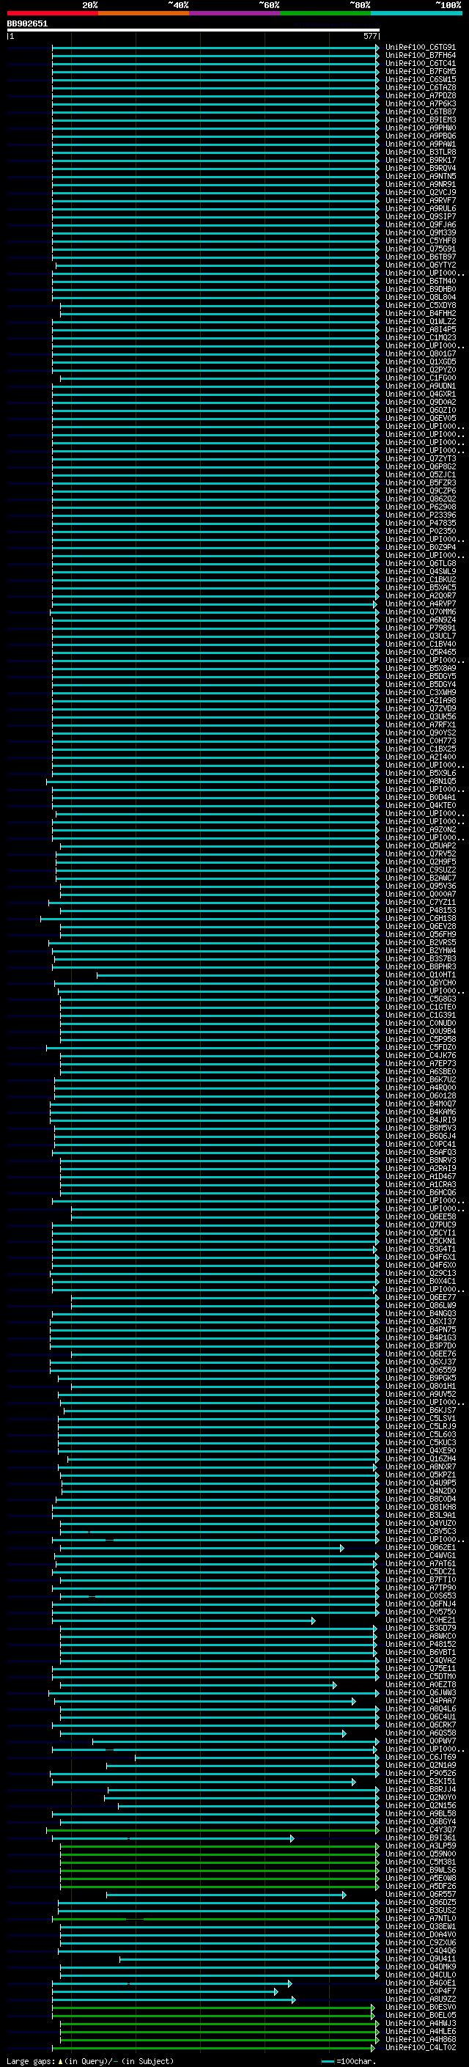
Task: Select hit label UniRef100_B4KAM6
Action: 421,1113
